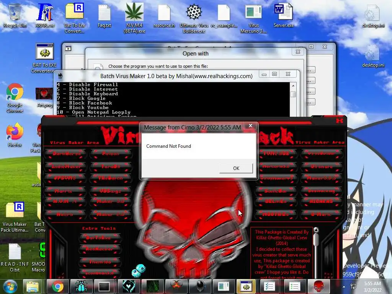Launch HIGHKAS button
This screenshot has width=392, height=294.
pos(321,201)
